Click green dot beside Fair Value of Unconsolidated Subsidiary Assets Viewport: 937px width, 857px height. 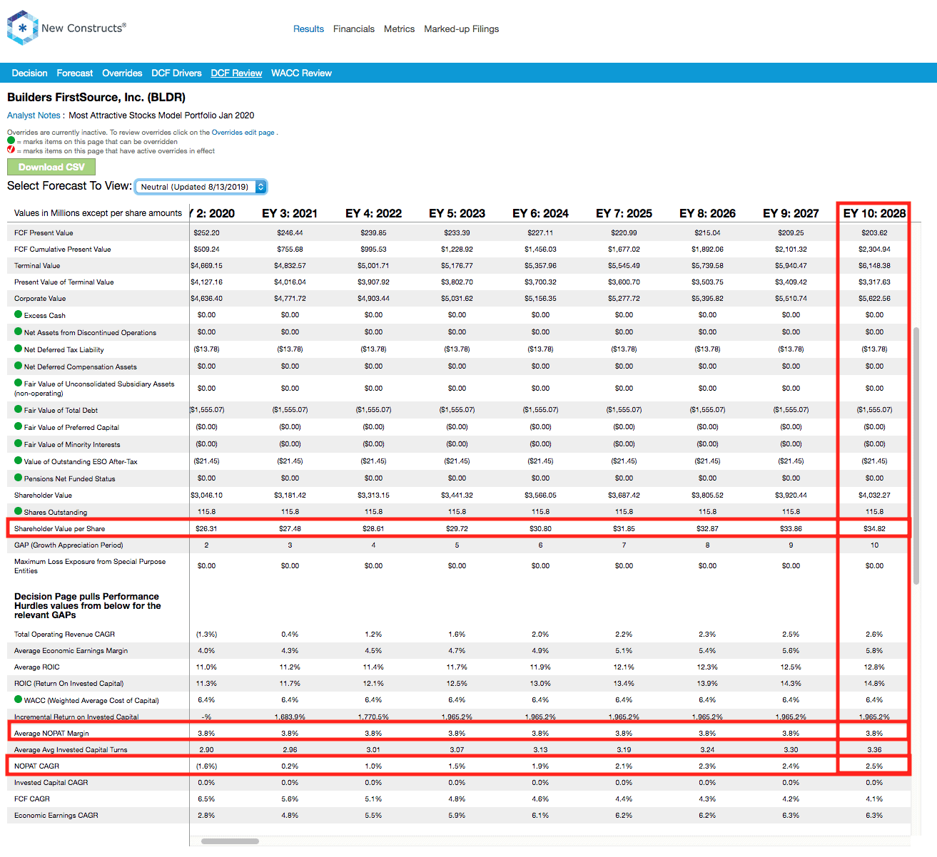tap(19, 383)
